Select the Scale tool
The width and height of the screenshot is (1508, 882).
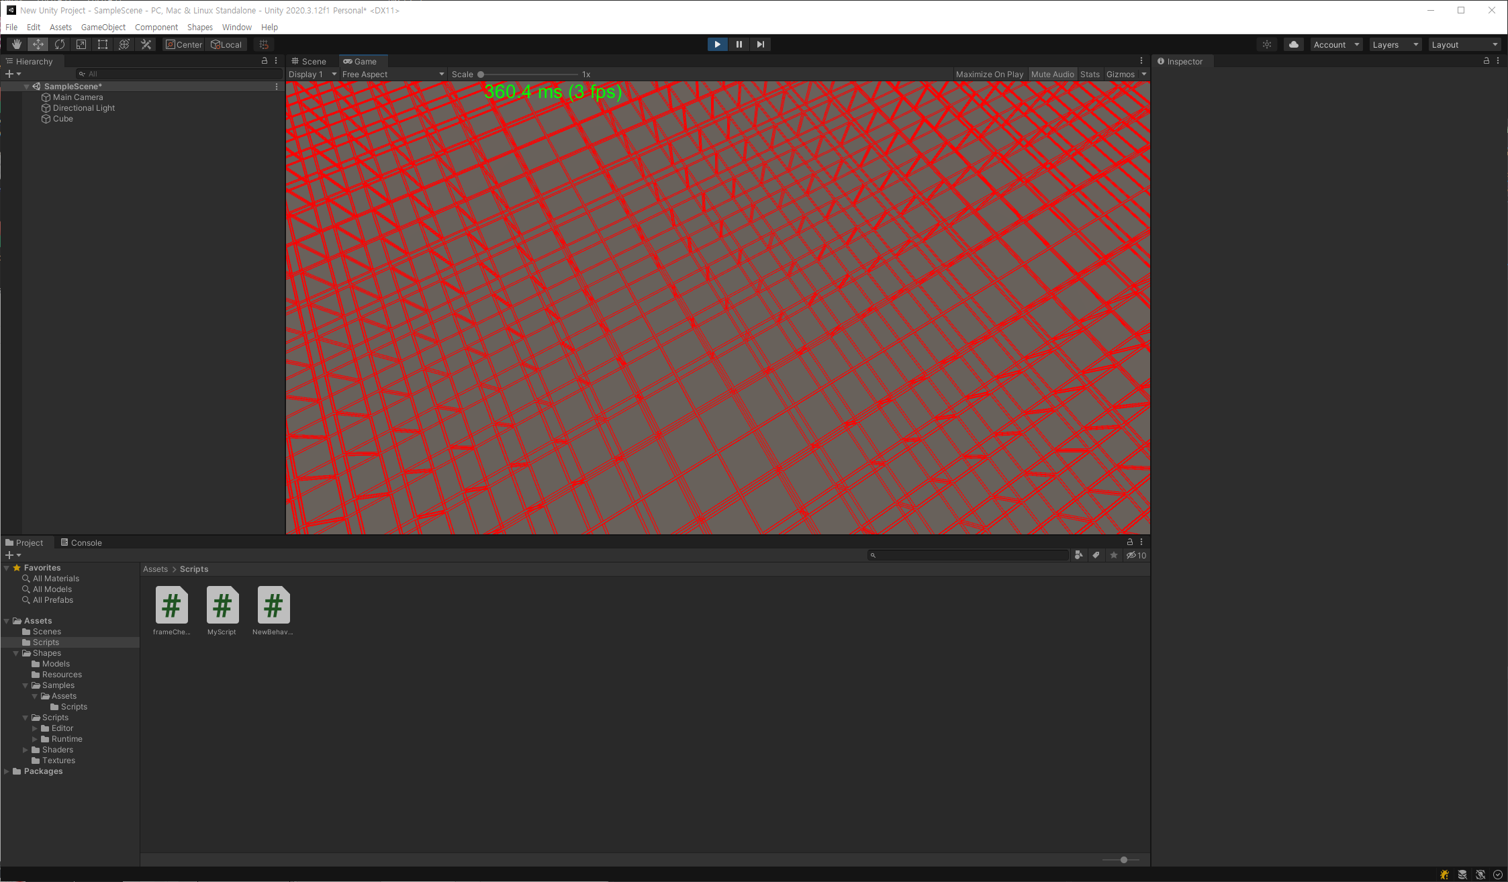(81, 44)
